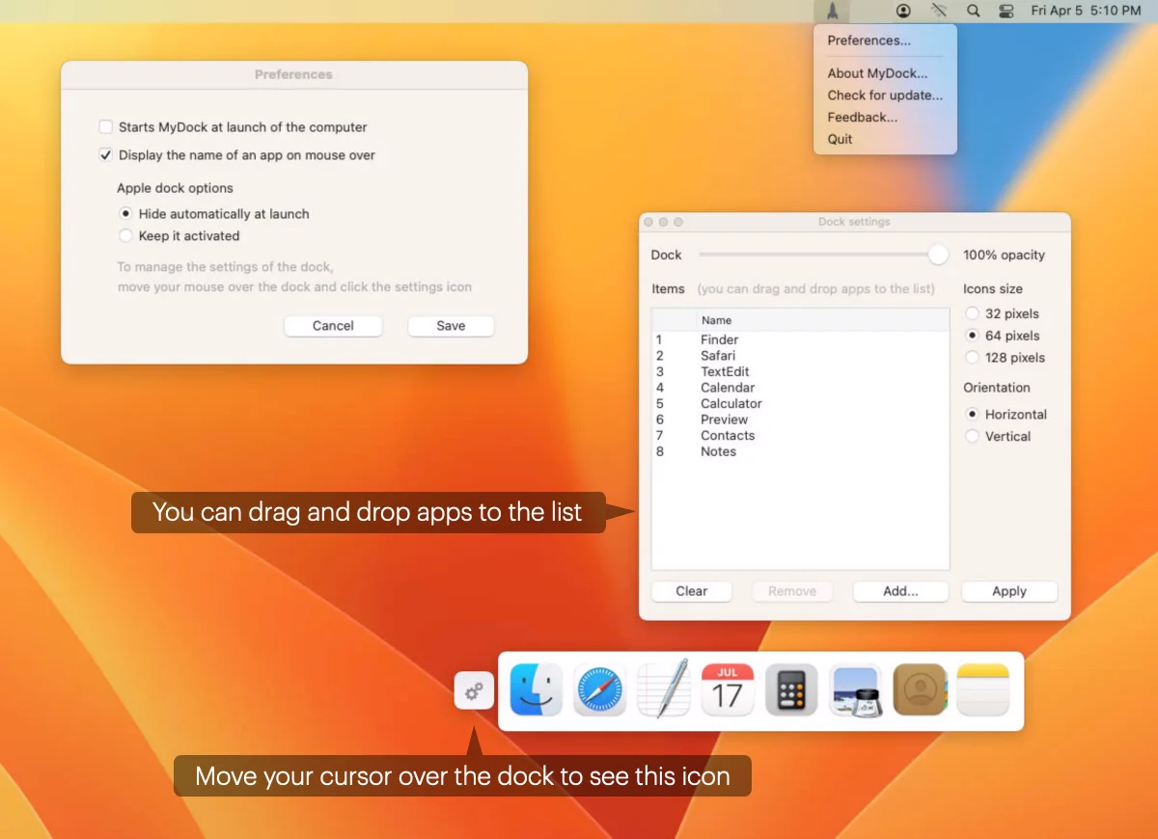Select the Notes row in items list
Viewport: 1158px width, 839px height.
[800, 451]
